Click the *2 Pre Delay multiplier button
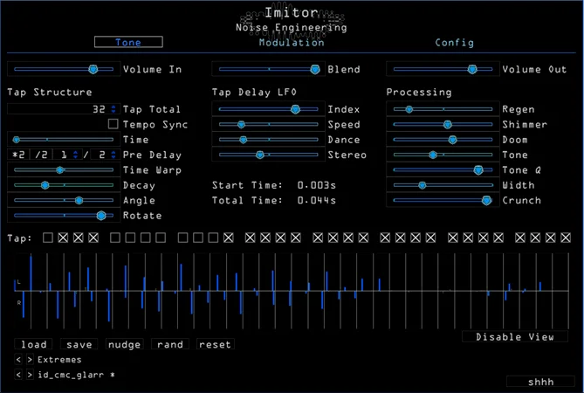This screenshot has width=584, height=393. 18,155
